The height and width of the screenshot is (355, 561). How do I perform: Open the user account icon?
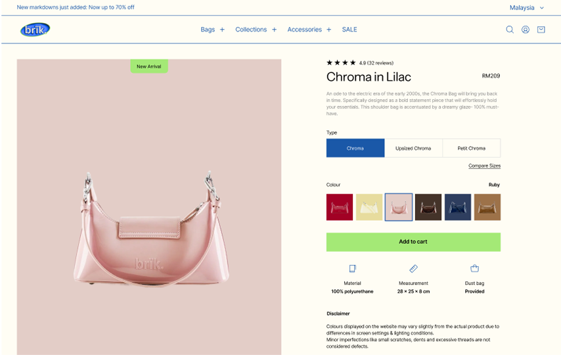526,30
